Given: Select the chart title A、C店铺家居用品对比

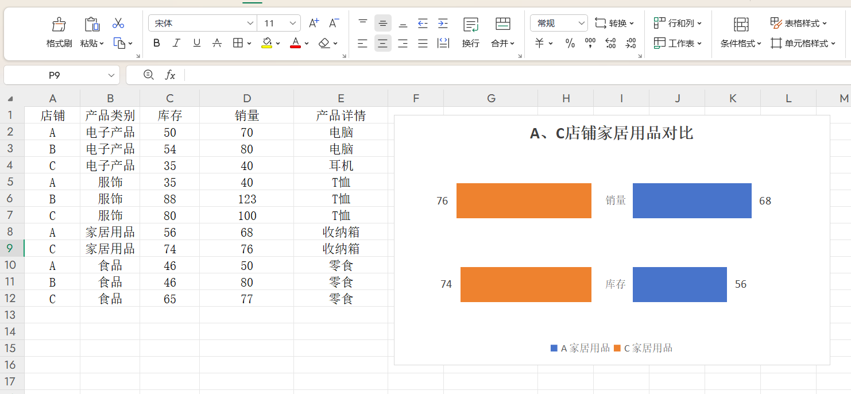Looking at the screenshot, I should (x=612, y=133).
